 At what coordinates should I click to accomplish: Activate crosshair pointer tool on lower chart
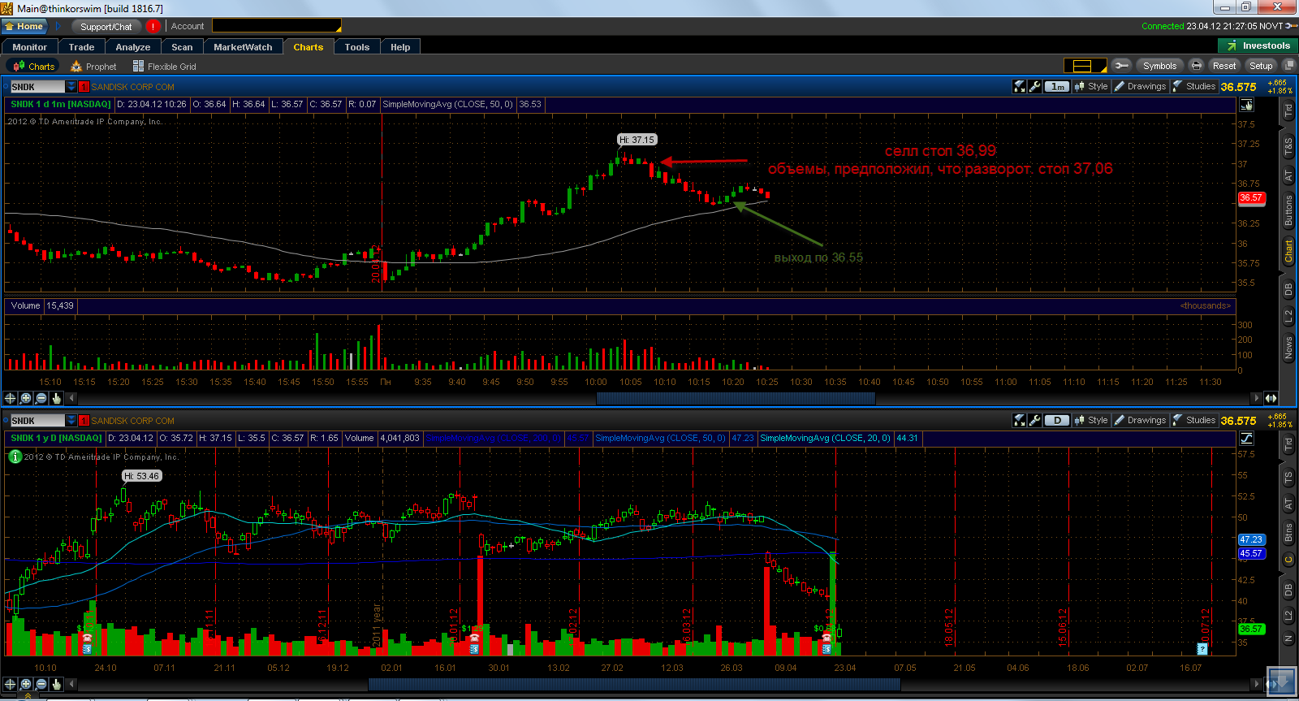10,684
